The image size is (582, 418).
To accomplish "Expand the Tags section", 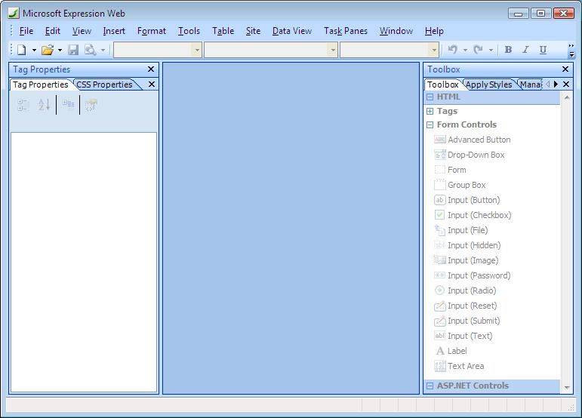I will [x=430, y=111].
